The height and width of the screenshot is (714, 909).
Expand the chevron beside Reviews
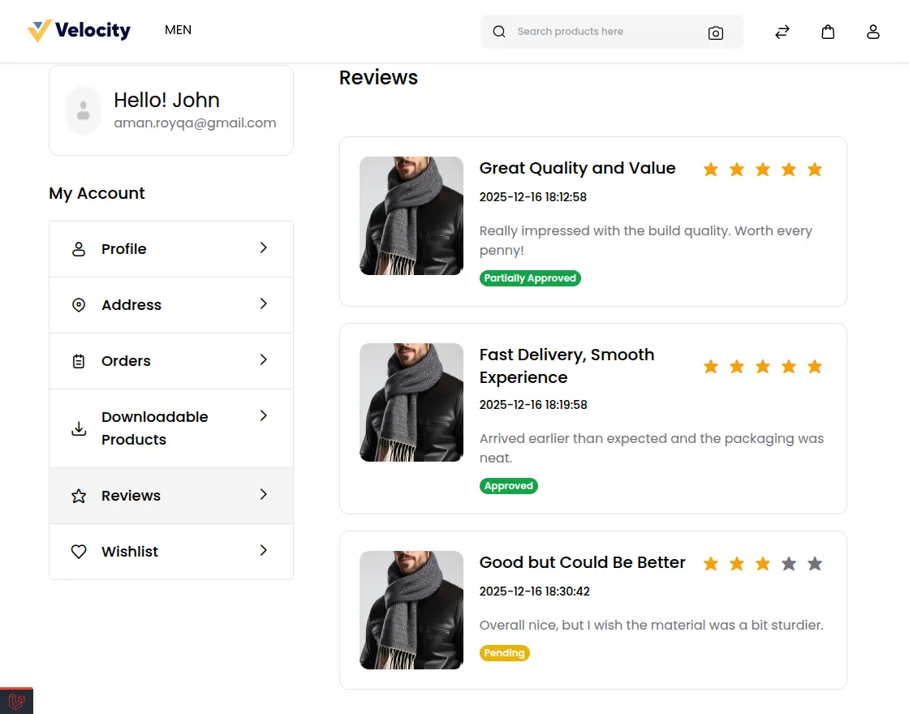click(x=263, y=495)
